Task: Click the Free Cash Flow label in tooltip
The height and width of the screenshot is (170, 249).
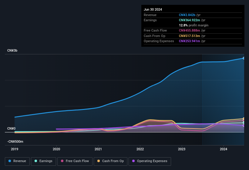Action: pos(155,30)
